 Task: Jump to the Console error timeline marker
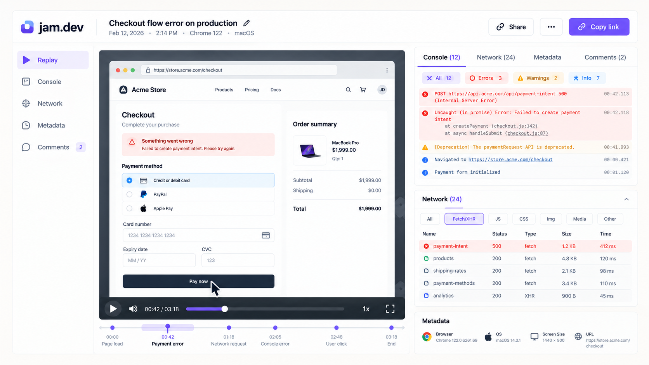point(275,328)
